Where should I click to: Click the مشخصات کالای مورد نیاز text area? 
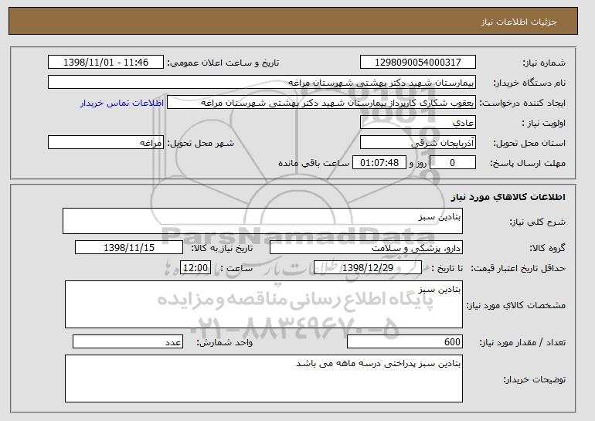pyautogui.click(x=263, y=304)
